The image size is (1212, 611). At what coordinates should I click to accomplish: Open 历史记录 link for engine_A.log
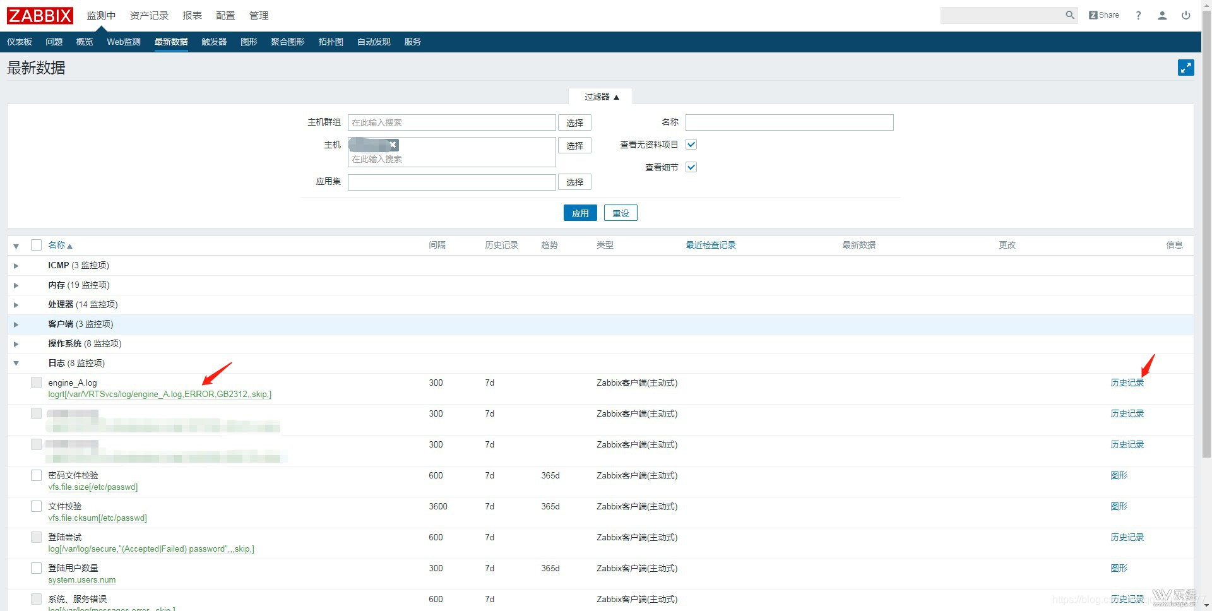(1127, 383)
